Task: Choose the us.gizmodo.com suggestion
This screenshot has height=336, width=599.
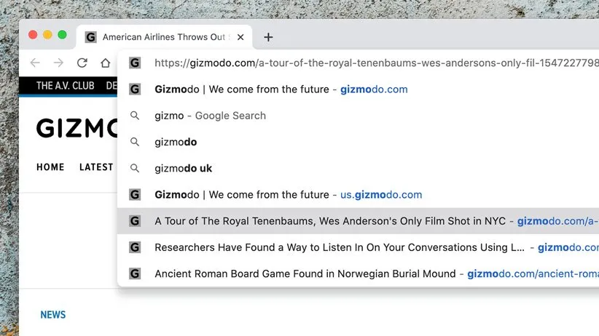Action: coord(288,195)
